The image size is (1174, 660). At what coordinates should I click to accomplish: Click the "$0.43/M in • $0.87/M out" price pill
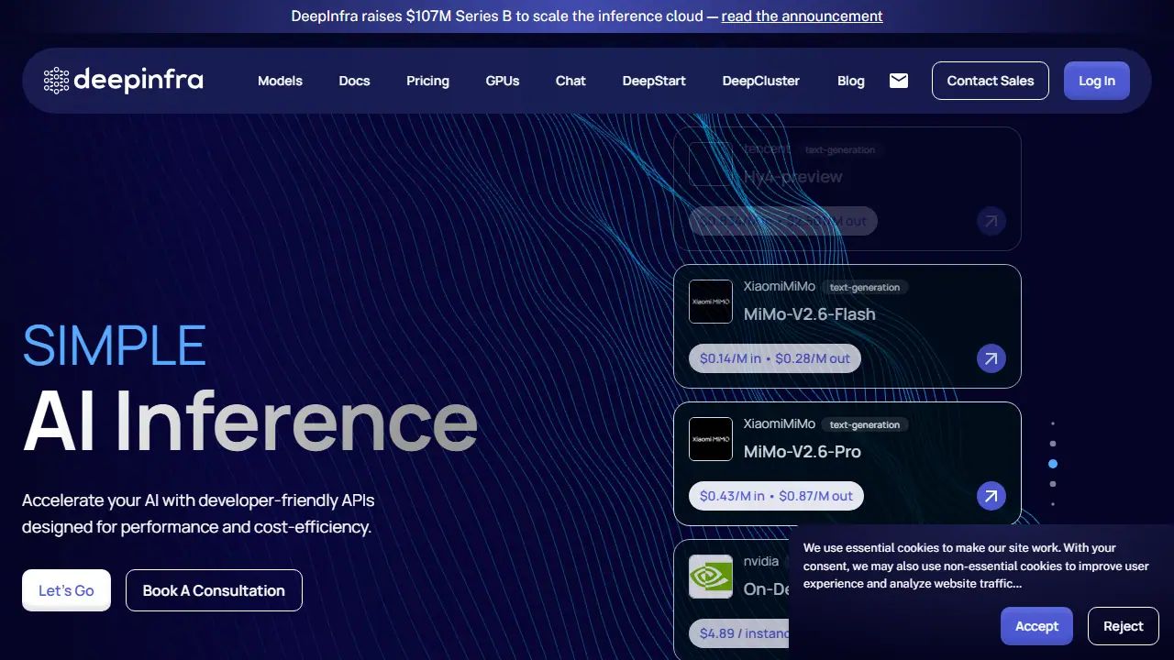click(x=776, y=496)
